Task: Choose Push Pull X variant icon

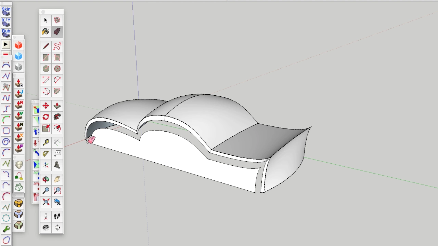Action: pos(19,137)
